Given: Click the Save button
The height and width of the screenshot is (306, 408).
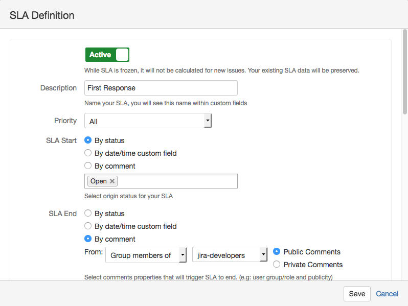Looking at the screenshot, I should (357, 294).
